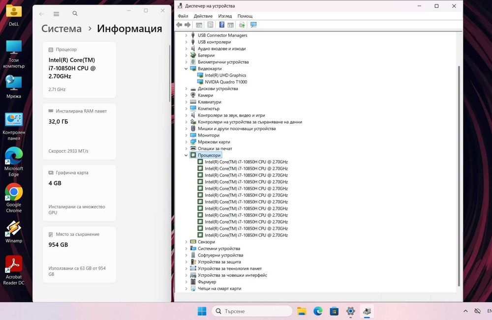Select the Winamp desktop shortcut
Viewport: 492px width, 320px height.
pos(14,232)
